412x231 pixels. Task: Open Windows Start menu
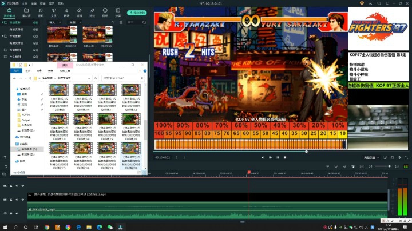coord(5,227)
